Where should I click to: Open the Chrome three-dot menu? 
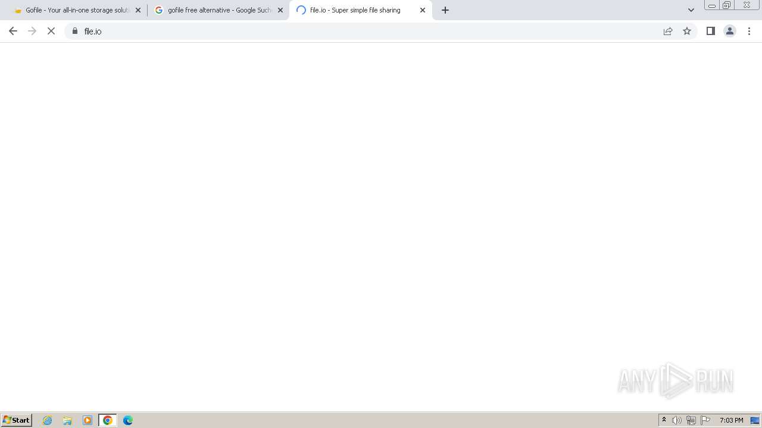tap(749, 31)
